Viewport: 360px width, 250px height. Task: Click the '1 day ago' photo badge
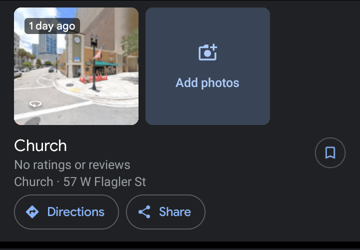pyautogui.click(x=52, y=26)
